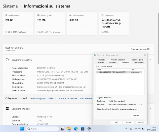The height and width of the screenshot is (132, 159).
Task: Switch to Sicurezza tab in Proprietà dialog
Action: [x=101, y=60]
